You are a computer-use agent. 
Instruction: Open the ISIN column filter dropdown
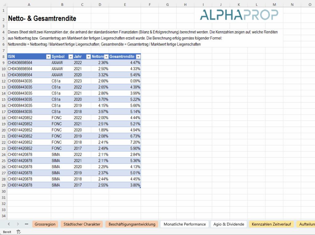[x=48, y=57]
